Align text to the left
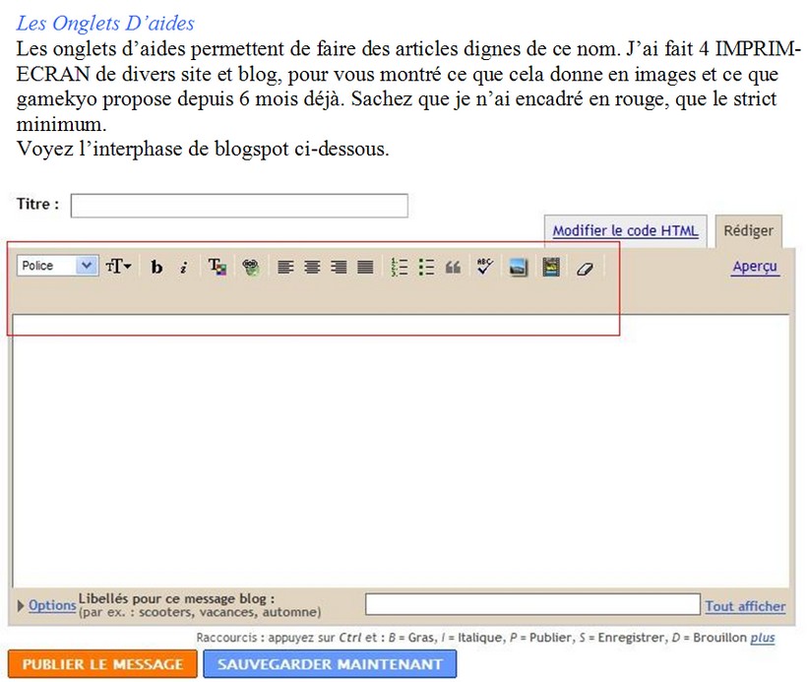 [285, 267]
